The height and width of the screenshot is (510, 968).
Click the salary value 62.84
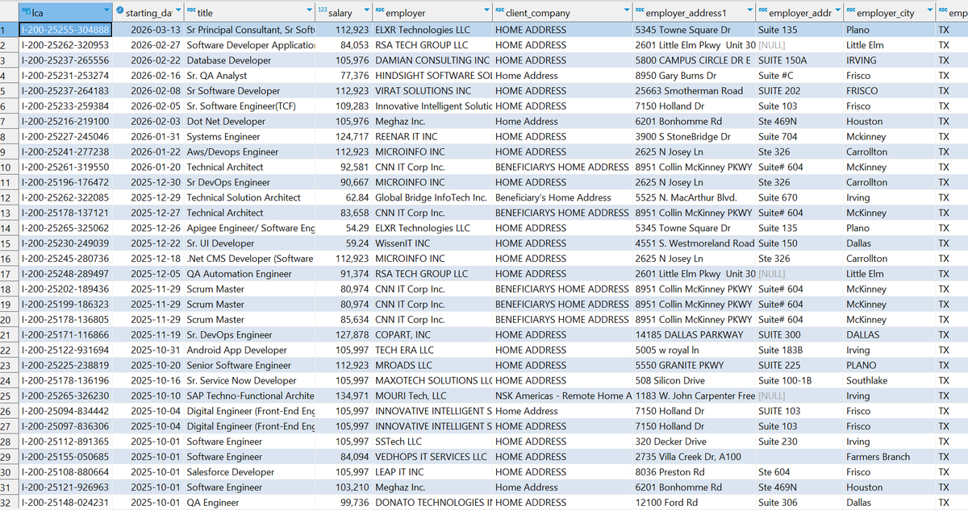tap(343, 197)
